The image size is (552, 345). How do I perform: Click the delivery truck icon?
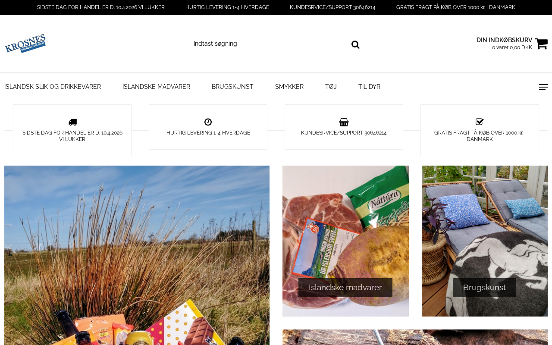click(x=72, y=122)
